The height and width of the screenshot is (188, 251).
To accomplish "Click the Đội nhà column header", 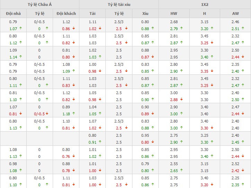I will pos(13,14).
